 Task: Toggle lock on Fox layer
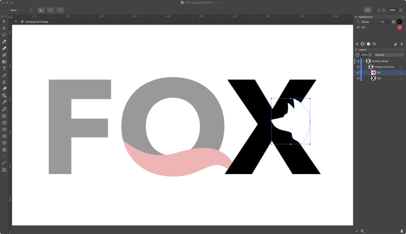(x=401, y=72)
